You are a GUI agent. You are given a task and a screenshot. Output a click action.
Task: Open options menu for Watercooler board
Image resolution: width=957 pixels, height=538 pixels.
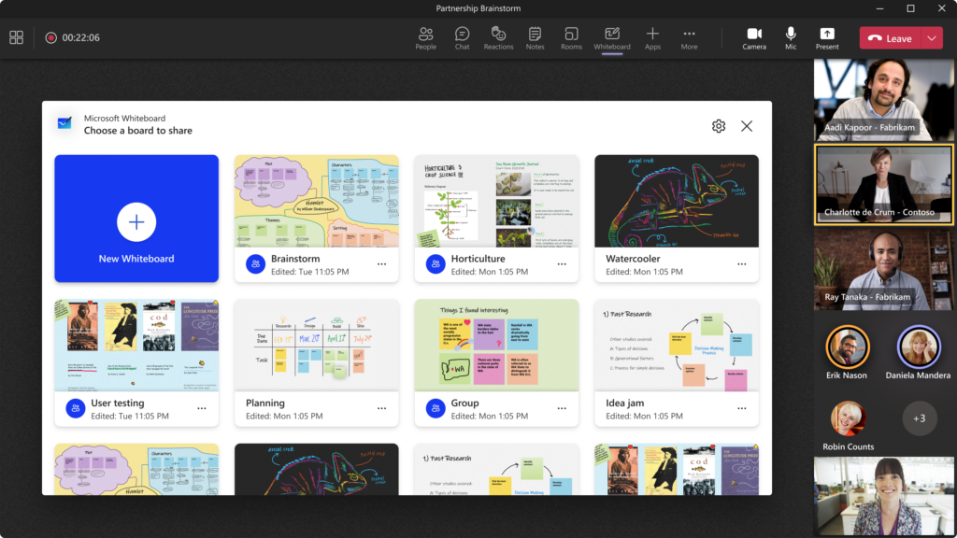click(741, 264)
